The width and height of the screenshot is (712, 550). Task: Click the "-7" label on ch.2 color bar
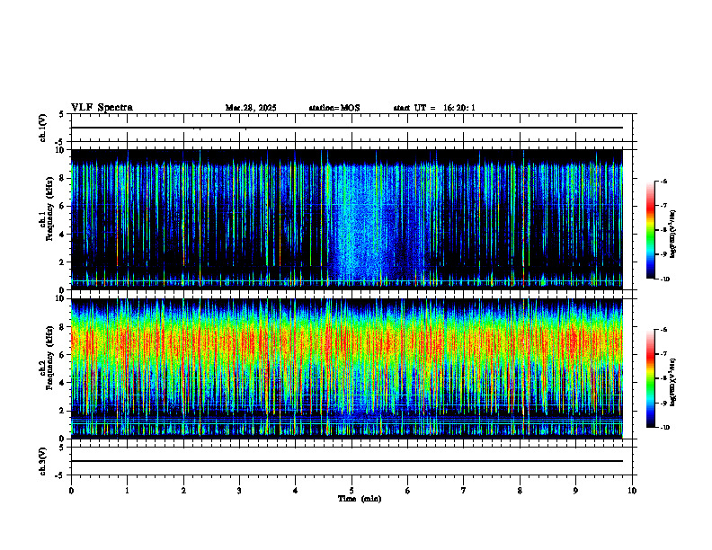(663, 354)
